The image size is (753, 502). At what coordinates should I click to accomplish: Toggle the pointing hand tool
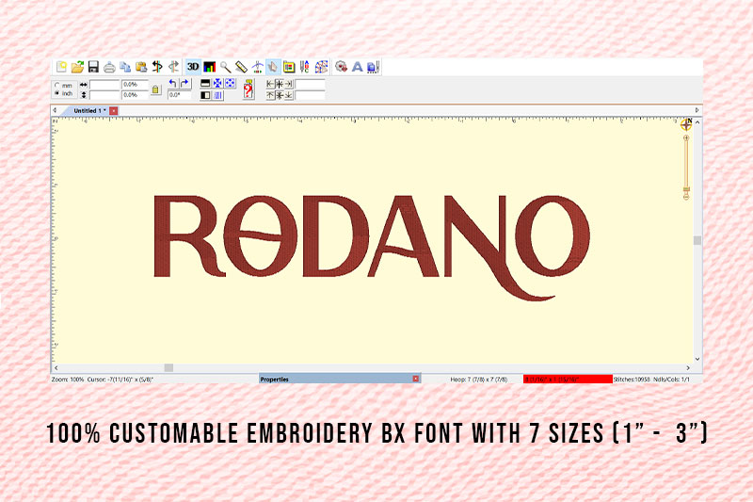[273, 67]
